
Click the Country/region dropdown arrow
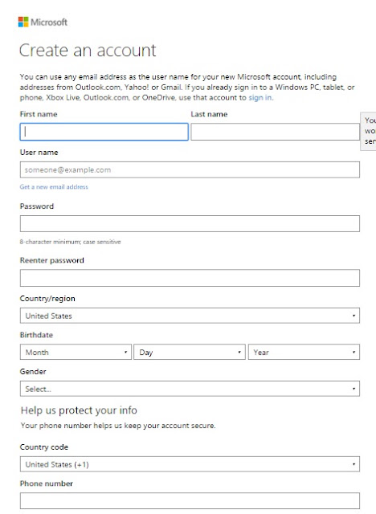354,316
